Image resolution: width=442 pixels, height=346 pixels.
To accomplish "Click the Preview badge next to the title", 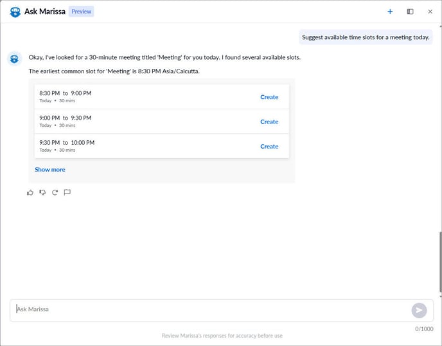I will (82, 12).
